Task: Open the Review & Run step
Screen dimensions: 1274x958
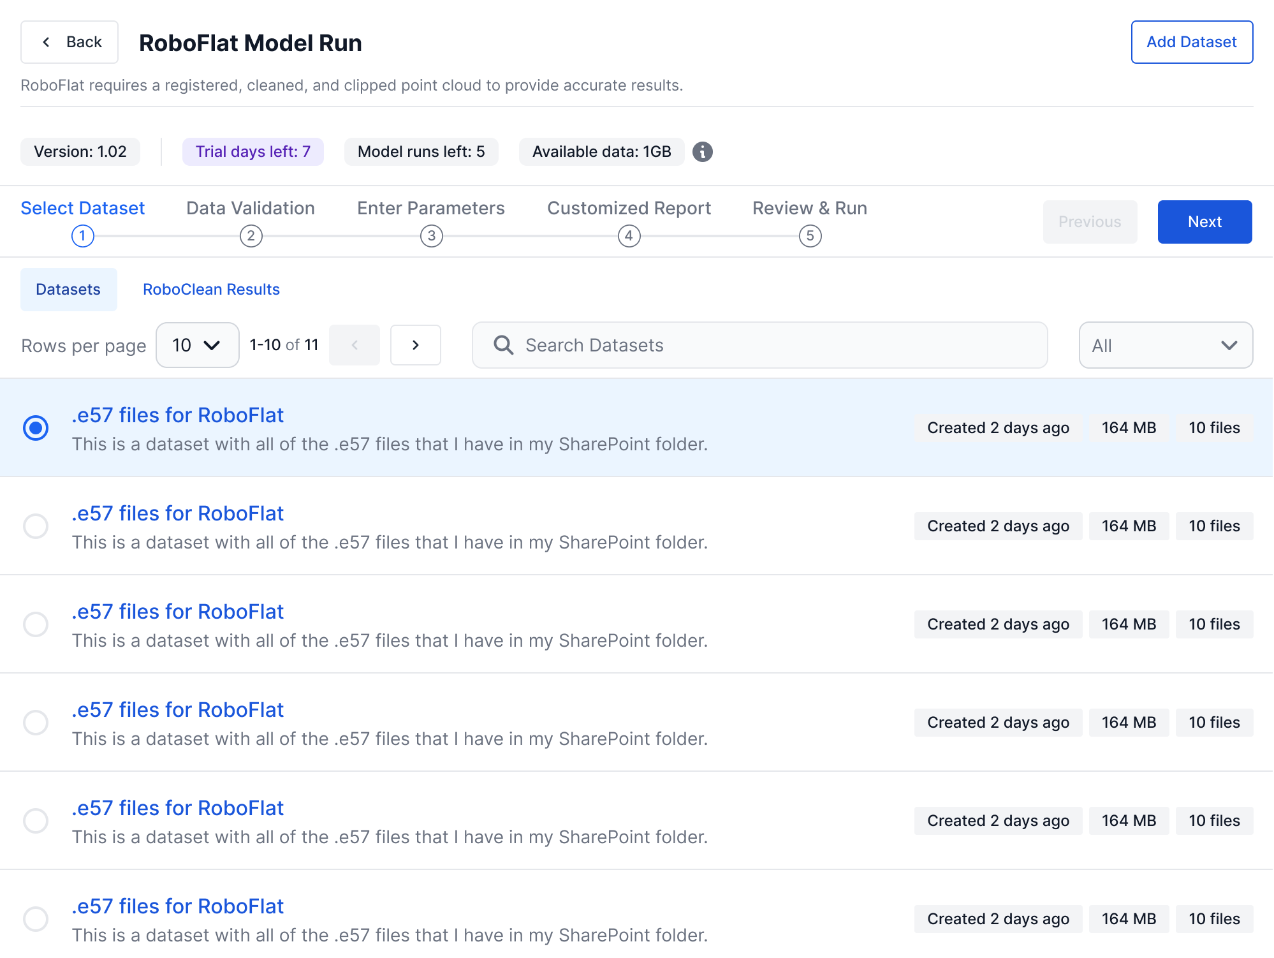Action: click(810, 208)
